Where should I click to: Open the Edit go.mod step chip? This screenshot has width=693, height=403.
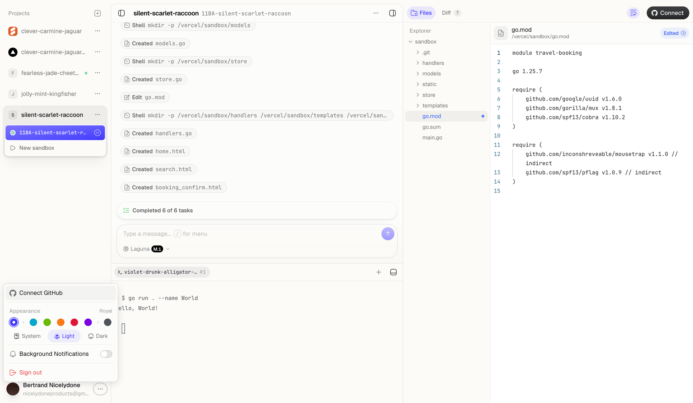coord(145,97)
